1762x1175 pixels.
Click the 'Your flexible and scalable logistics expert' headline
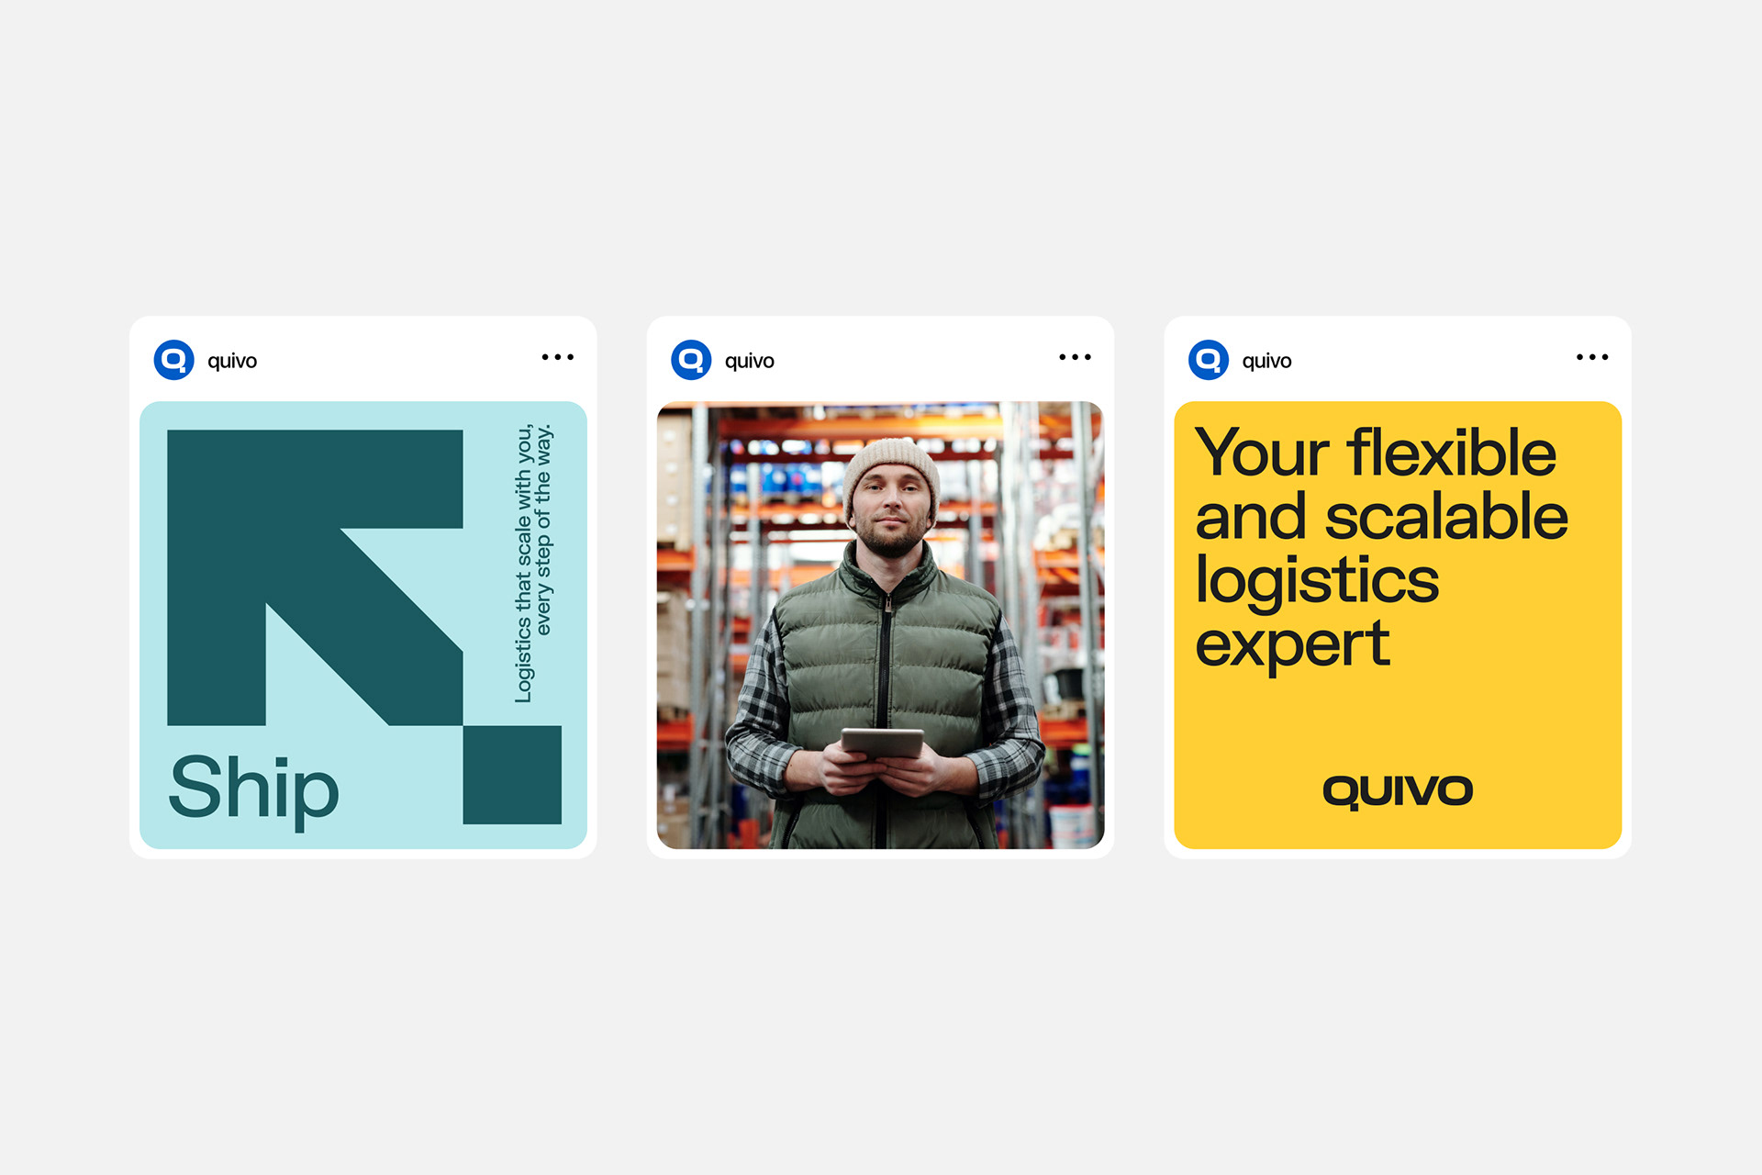tap(1381, 548)
